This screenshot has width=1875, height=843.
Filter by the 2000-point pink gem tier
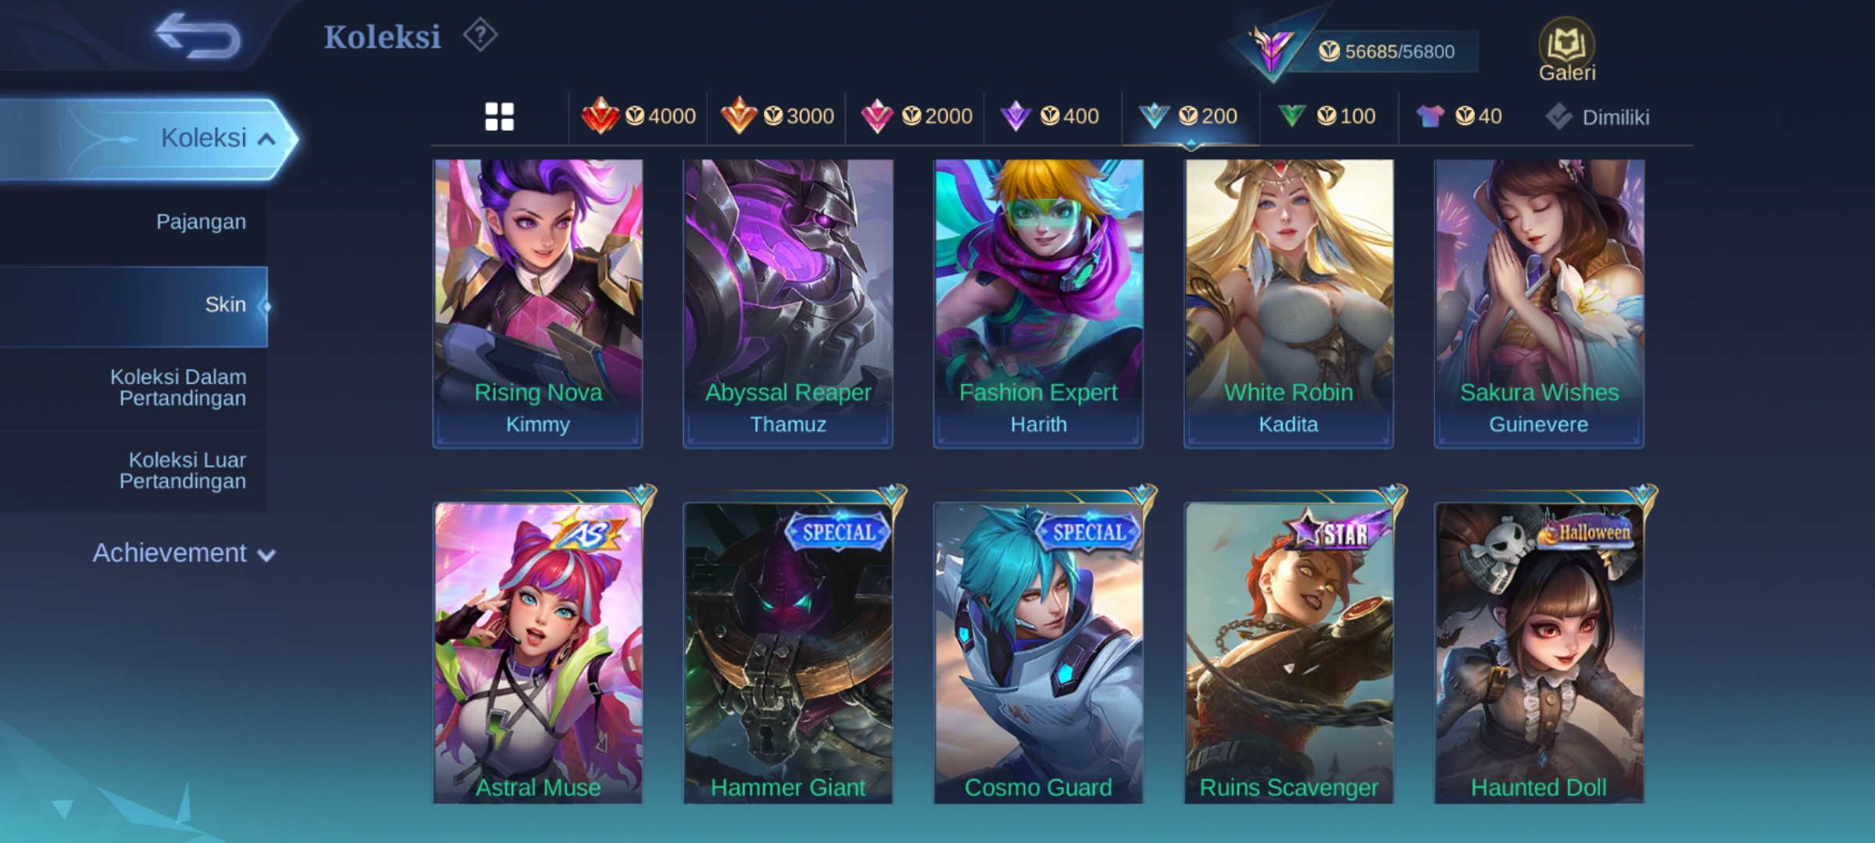[916, 116]
